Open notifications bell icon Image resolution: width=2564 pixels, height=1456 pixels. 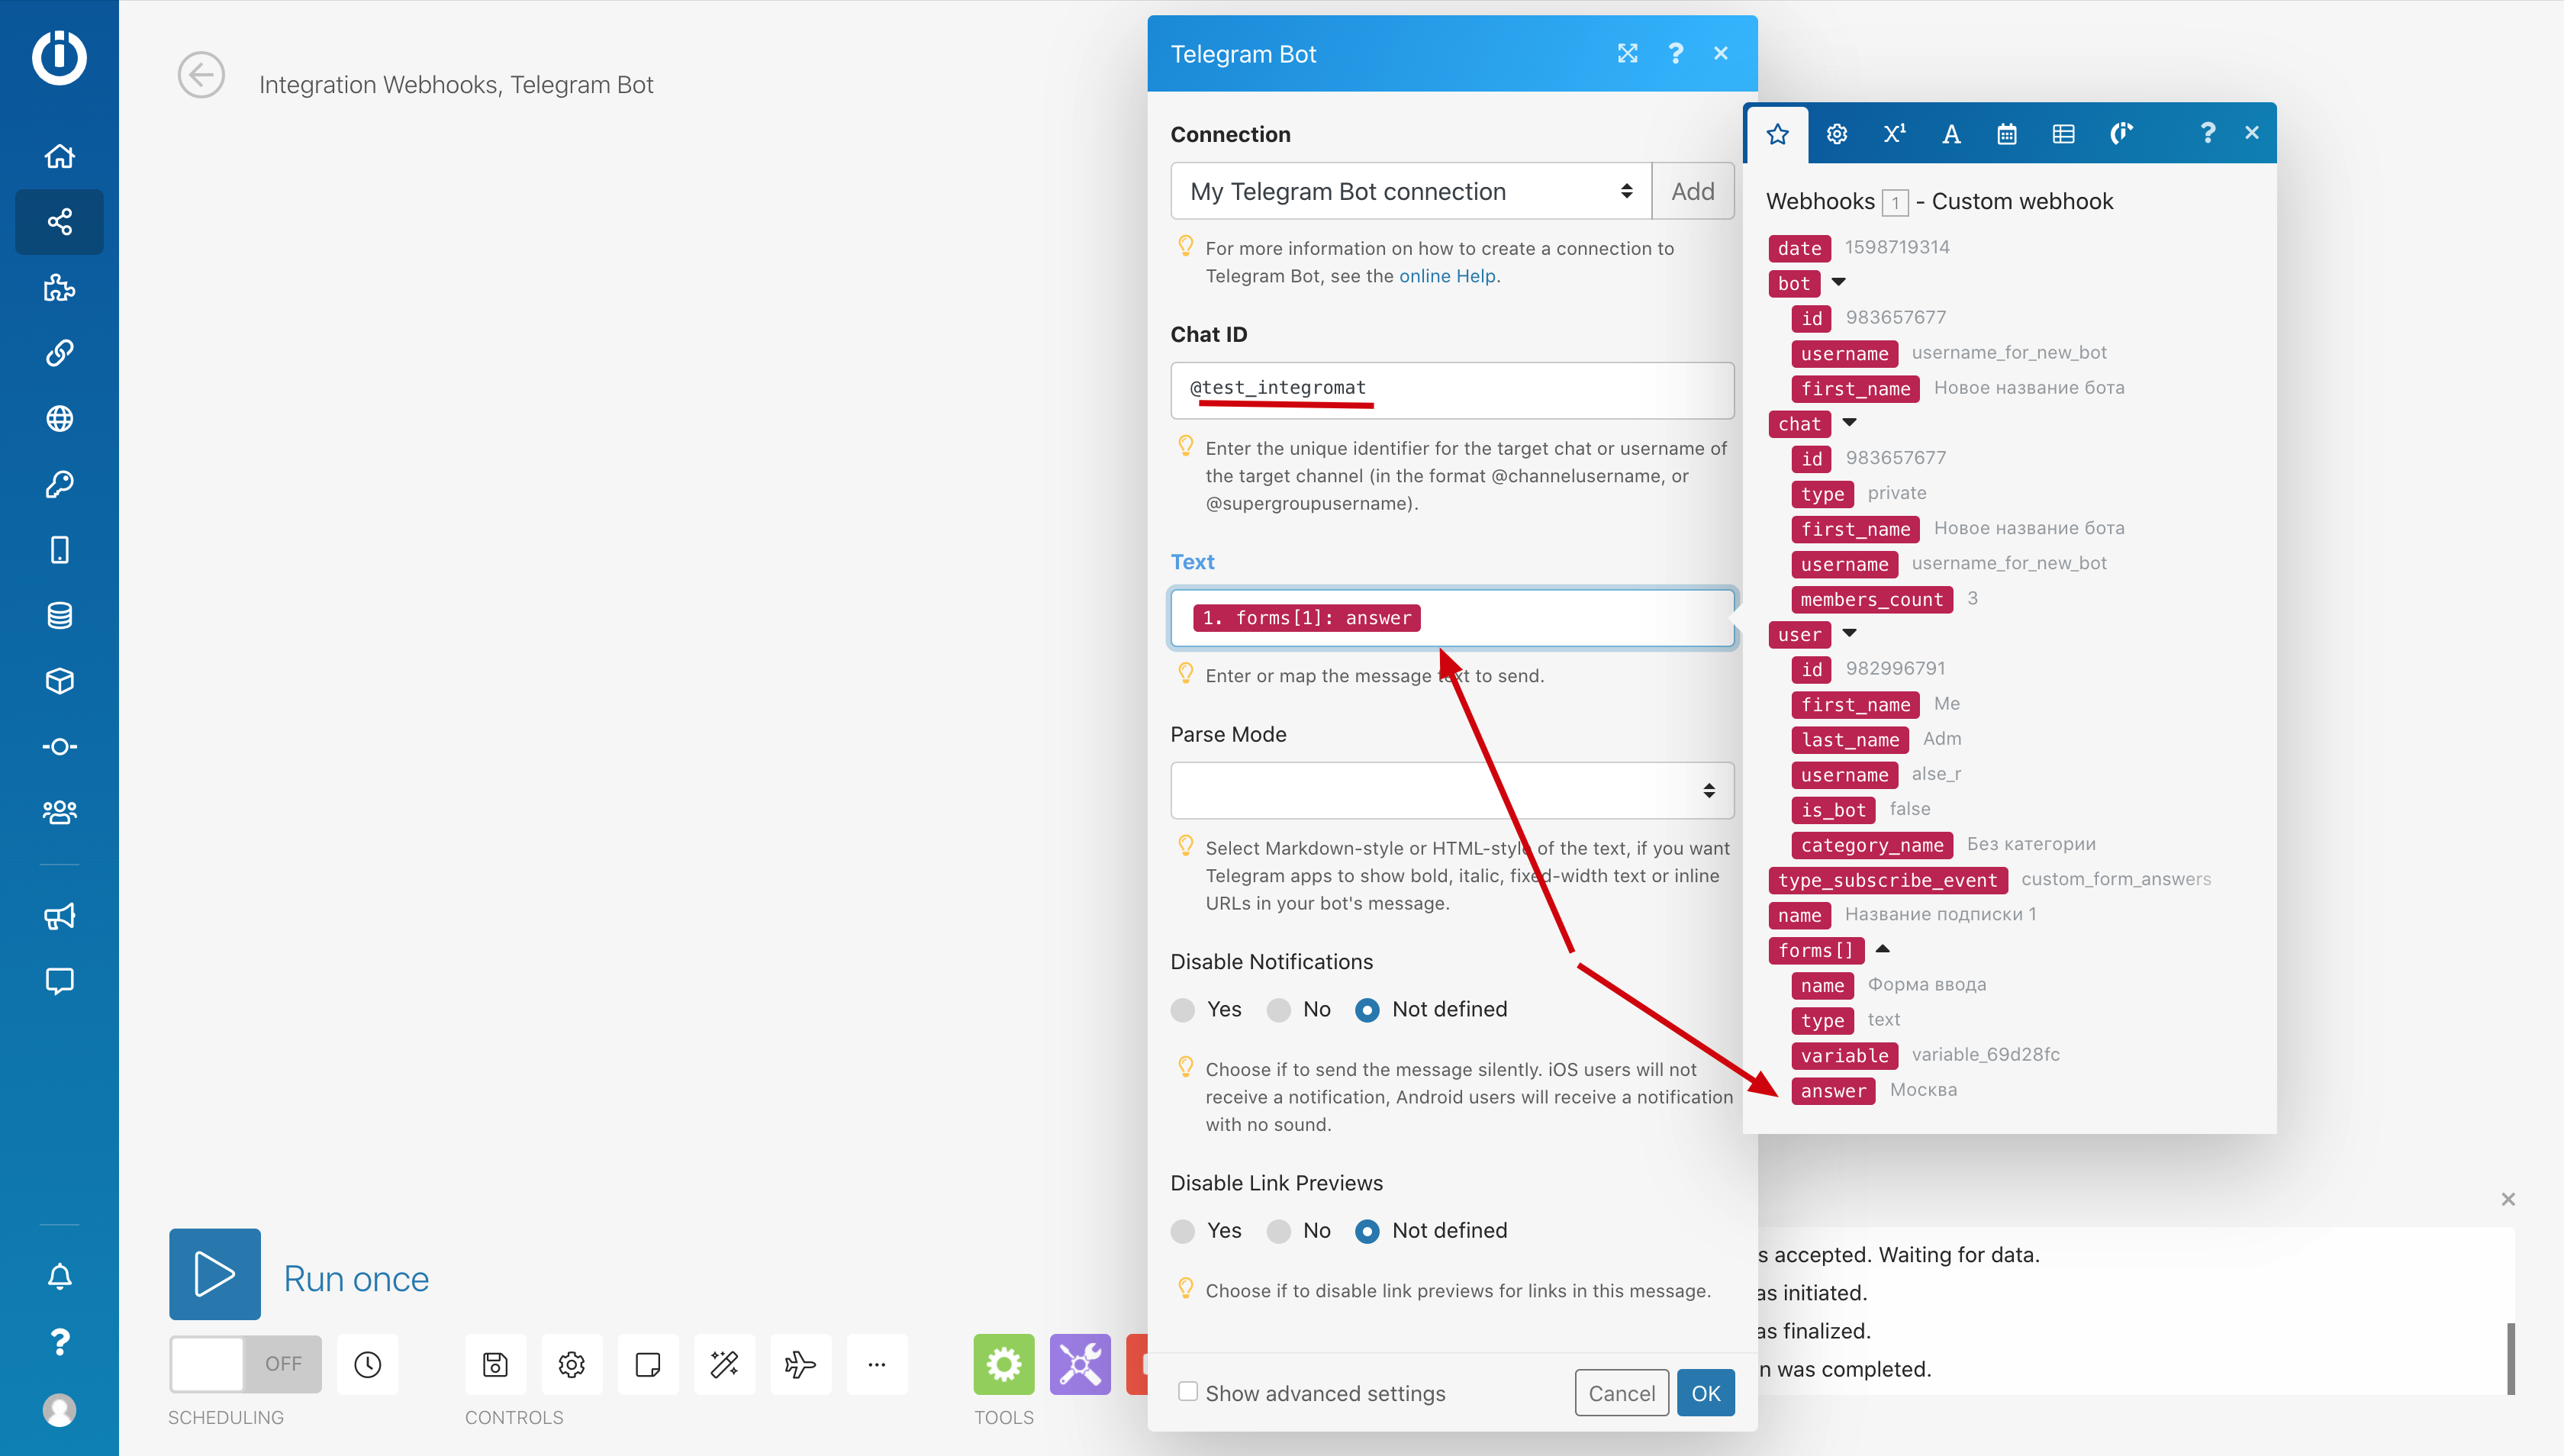pyautogui.click(x=60, y=1276)
